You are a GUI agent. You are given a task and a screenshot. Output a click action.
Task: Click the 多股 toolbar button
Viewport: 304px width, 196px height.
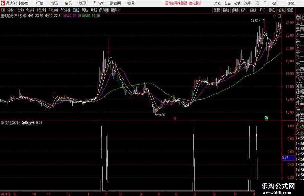tap(235, 10)
